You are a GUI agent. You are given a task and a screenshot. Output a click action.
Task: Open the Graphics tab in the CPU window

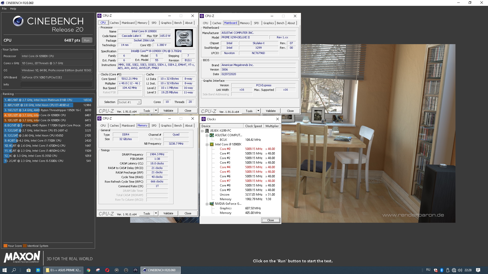[x=166, y=23]
